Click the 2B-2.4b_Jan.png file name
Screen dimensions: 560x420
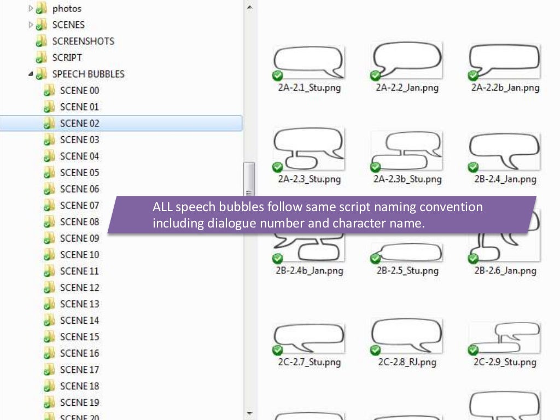[x=310, y=270]
